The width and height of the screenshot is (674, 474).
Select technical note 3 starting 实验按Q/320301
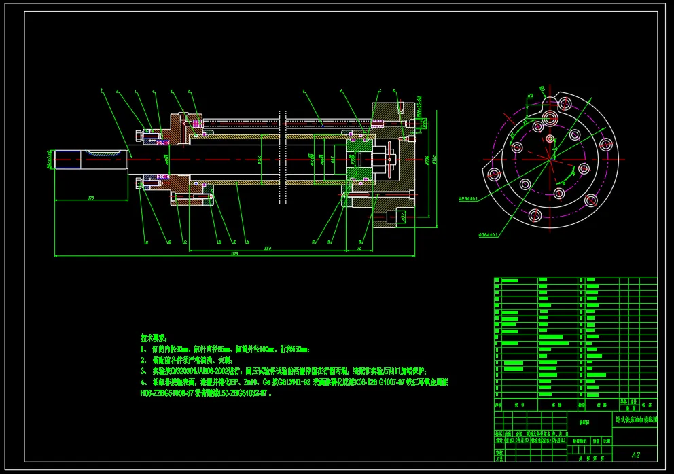click(284, 371)
